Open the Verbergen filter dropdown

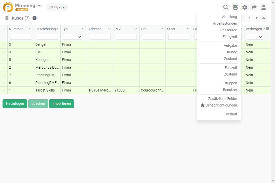[x=255, y=37]
